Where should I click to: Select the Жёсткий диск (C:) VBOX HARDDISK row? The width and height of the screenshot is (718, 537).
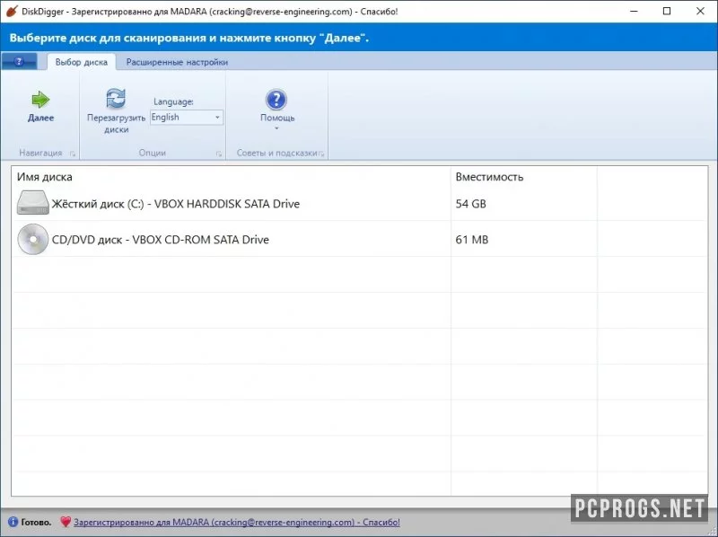click(x=360, y=204)
